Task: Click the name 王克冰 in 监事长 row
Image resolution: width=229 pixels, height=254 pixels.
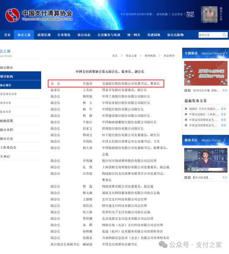Action: pos(88,90)
